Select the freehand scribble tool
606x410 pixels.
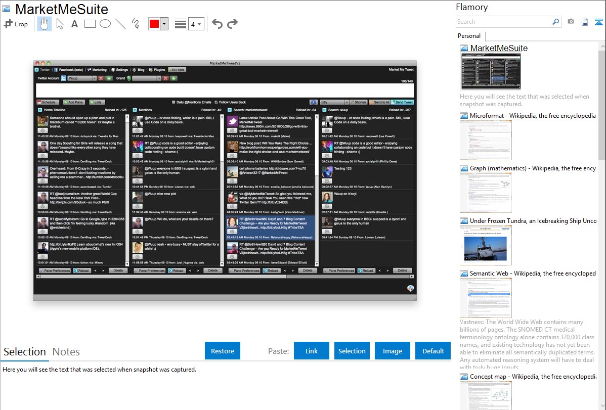[136, 24]
